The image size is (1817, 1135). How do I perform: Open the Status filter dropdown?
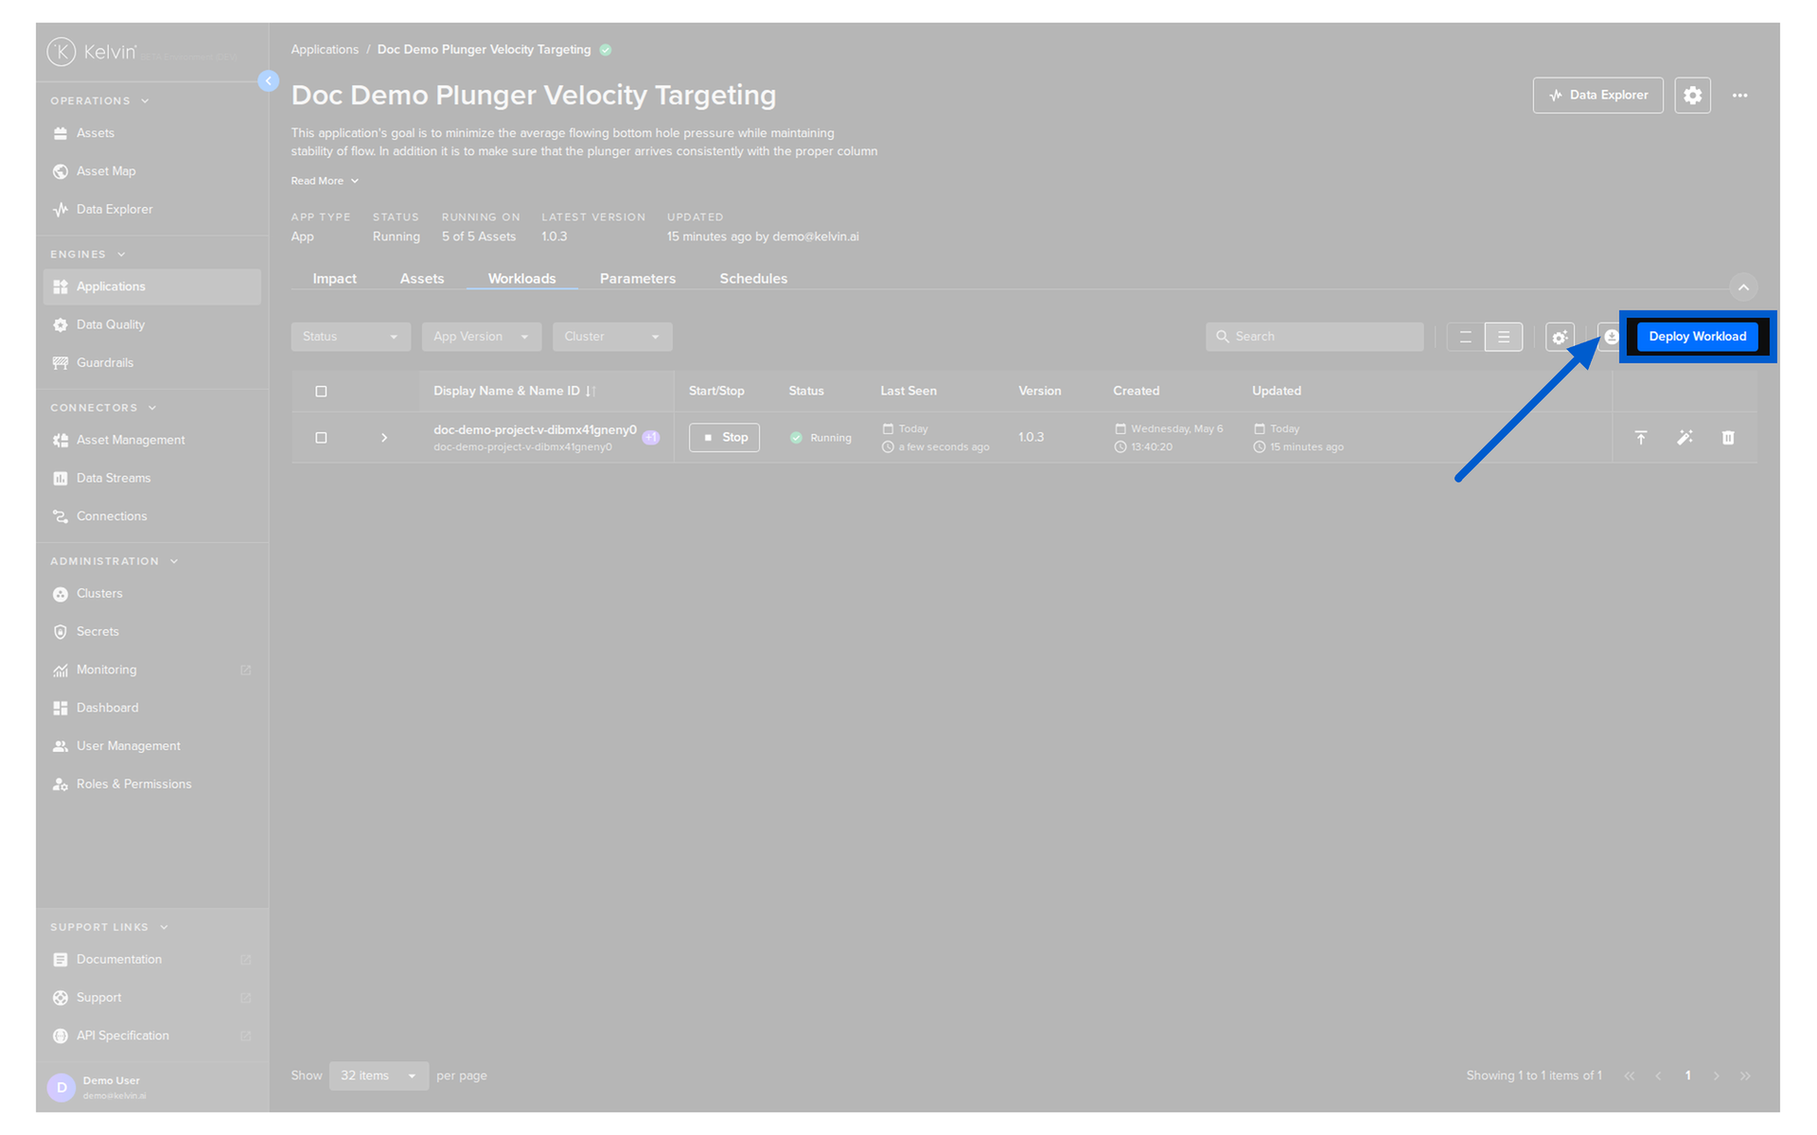(x=350, y=337)
